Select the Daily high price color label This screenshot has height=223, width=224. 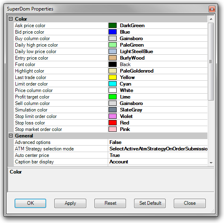point(36,45)
